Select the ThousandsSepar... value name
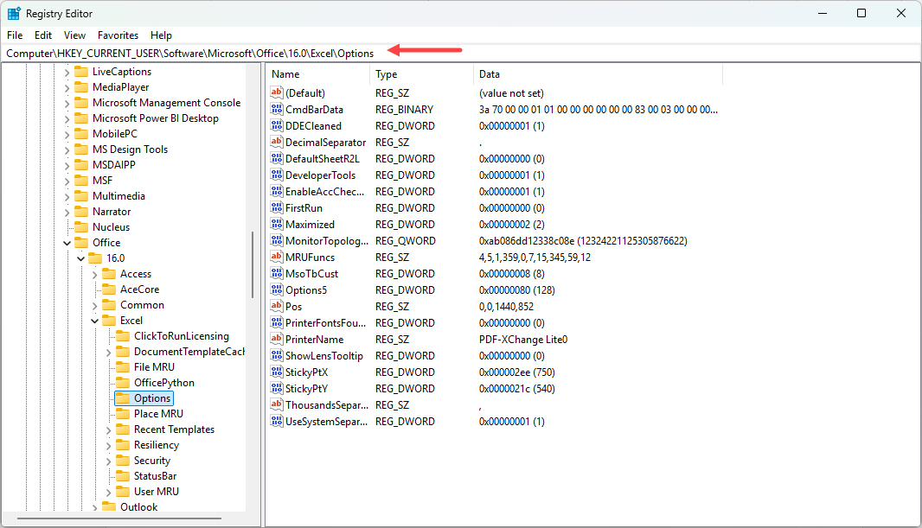 [x=326, y=404]
